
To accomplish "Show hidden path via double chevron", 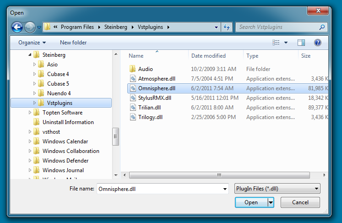I will (x=55, y=27).
